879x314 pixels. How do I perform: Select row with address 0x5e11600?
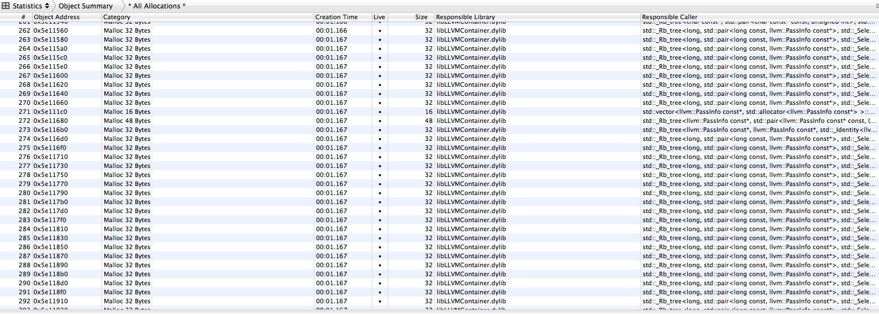[x=439, y=76]
